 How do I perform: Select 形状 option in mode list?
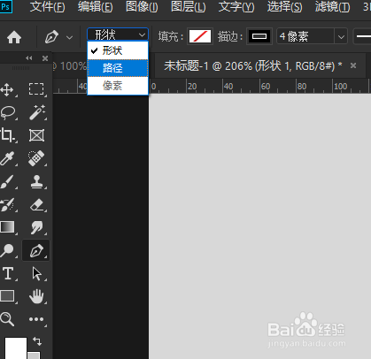(x=118, y=50)
